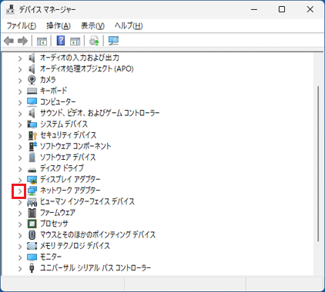This screenshot has width=325, height=292.
Task: Toggle the console tree pane toolbar icon
Action: pos(42,41)
